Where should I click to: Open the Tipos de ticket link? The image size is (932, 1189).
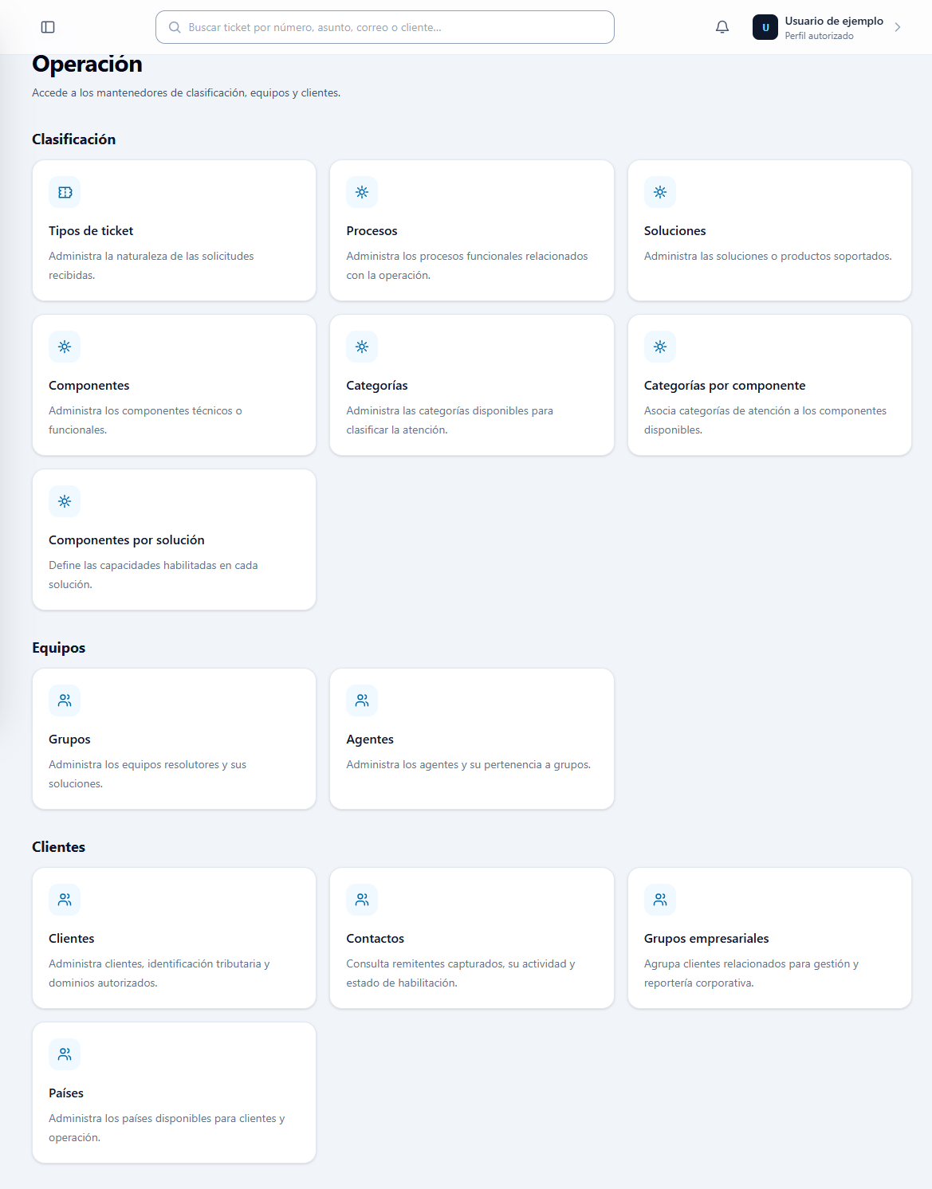pos(91,231)
